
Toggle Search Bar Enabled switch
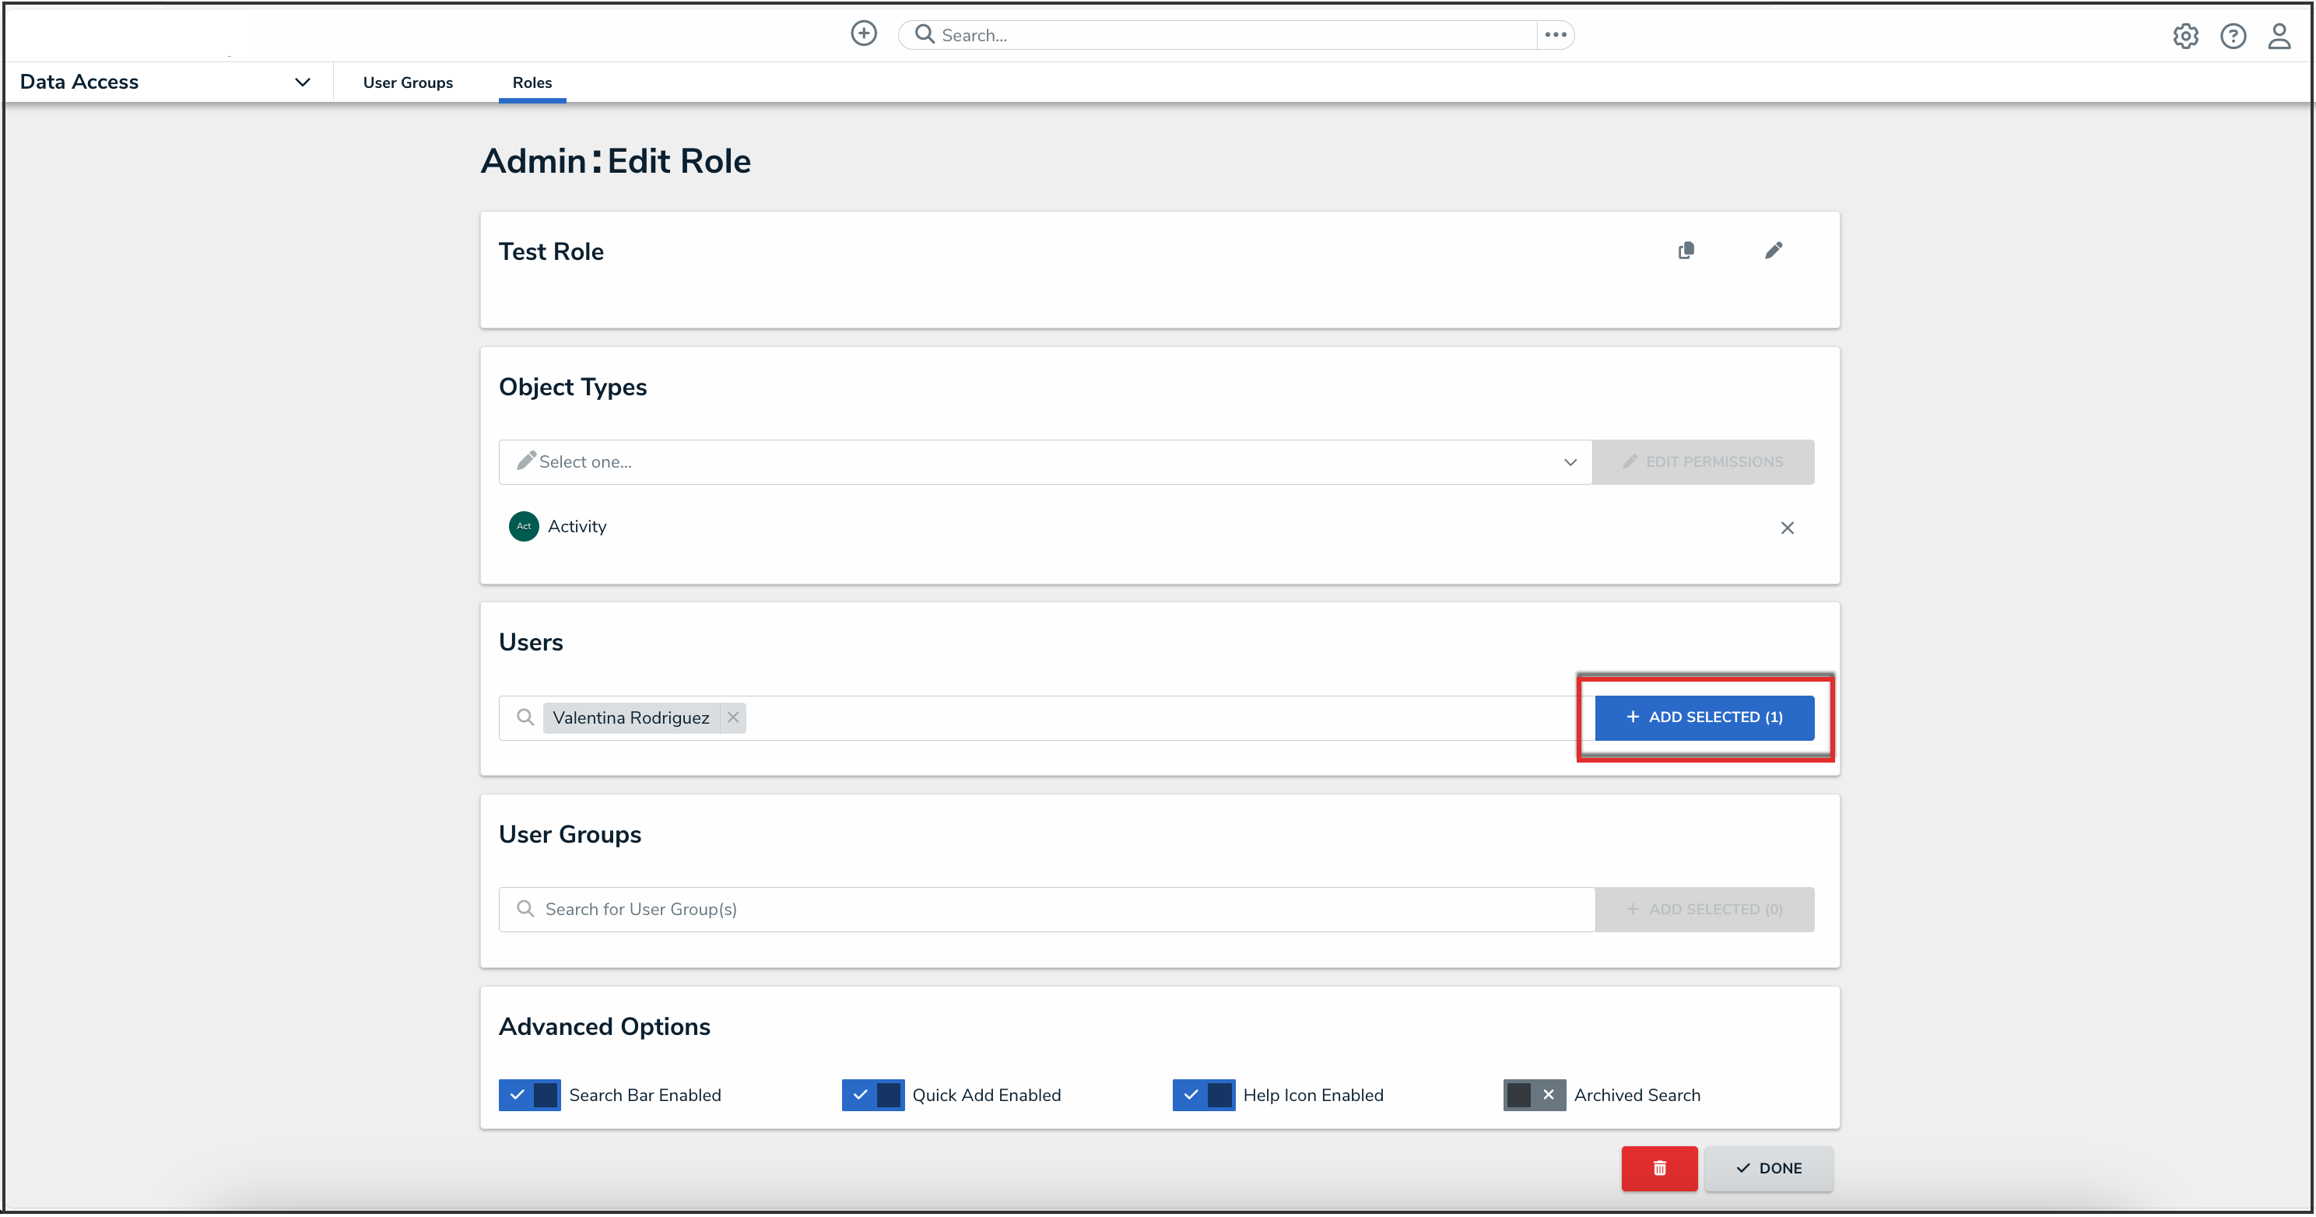(x=529, y=1095)
